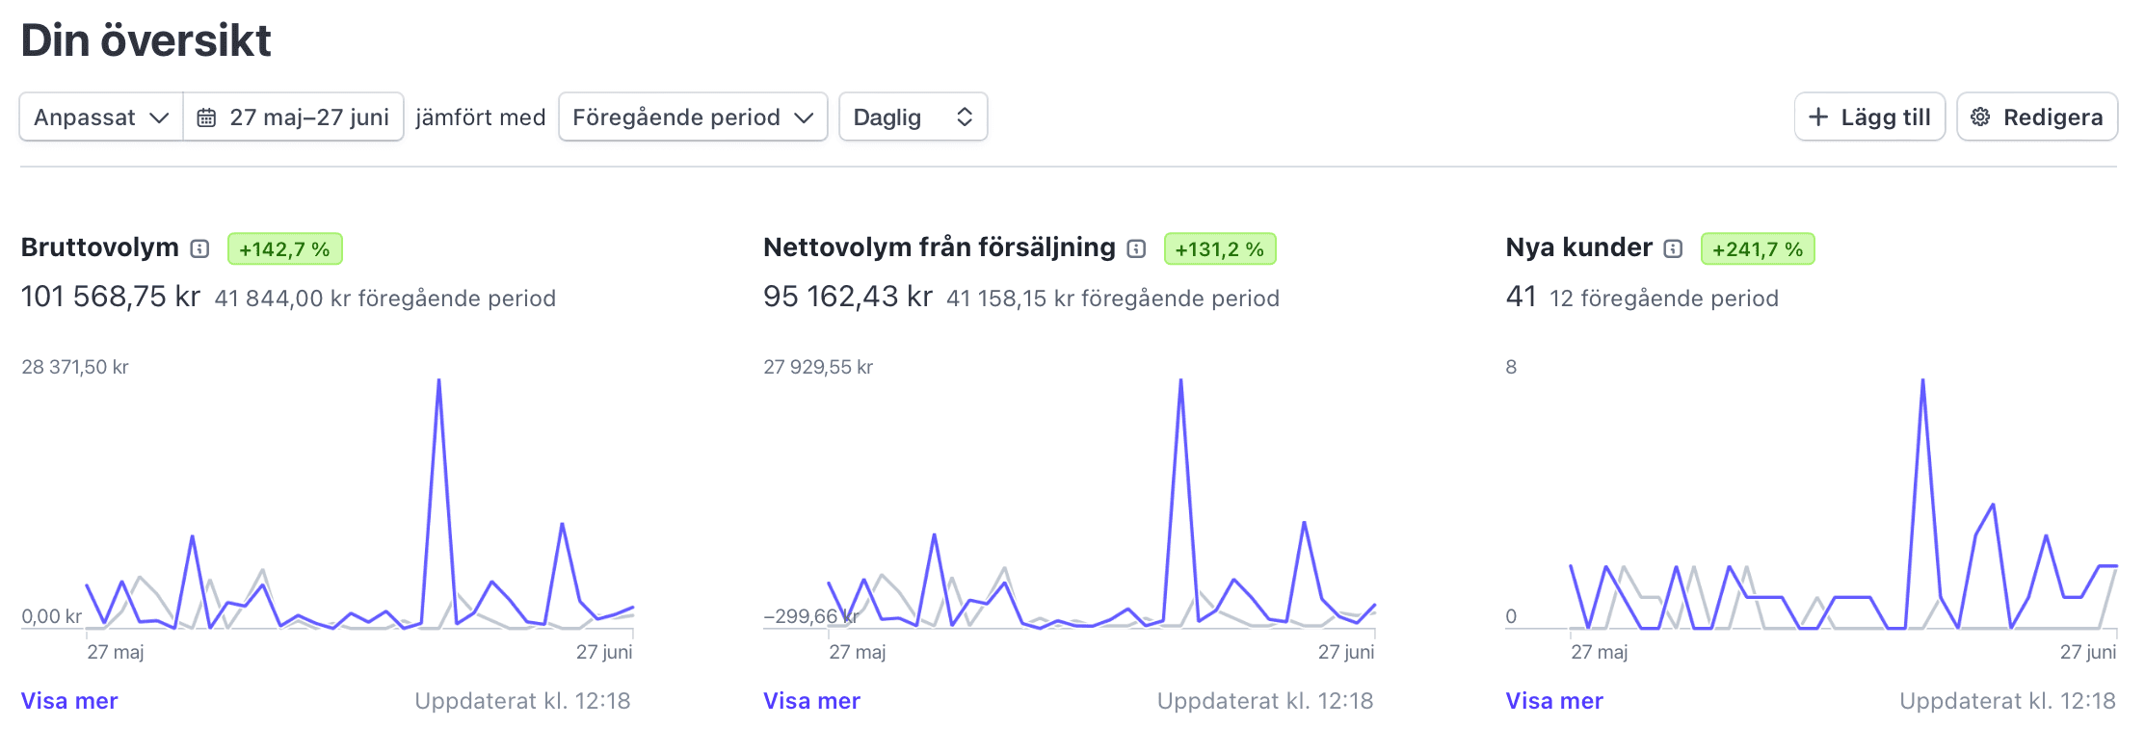2145x753 pixels.
Task: Click the tallest peak in Nettovolym chart
Action: [1180, 382]
